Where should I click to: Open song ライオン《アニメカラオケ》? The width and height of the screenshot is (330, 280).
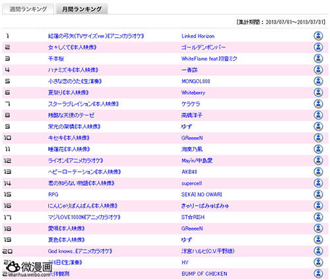[75, 161]
